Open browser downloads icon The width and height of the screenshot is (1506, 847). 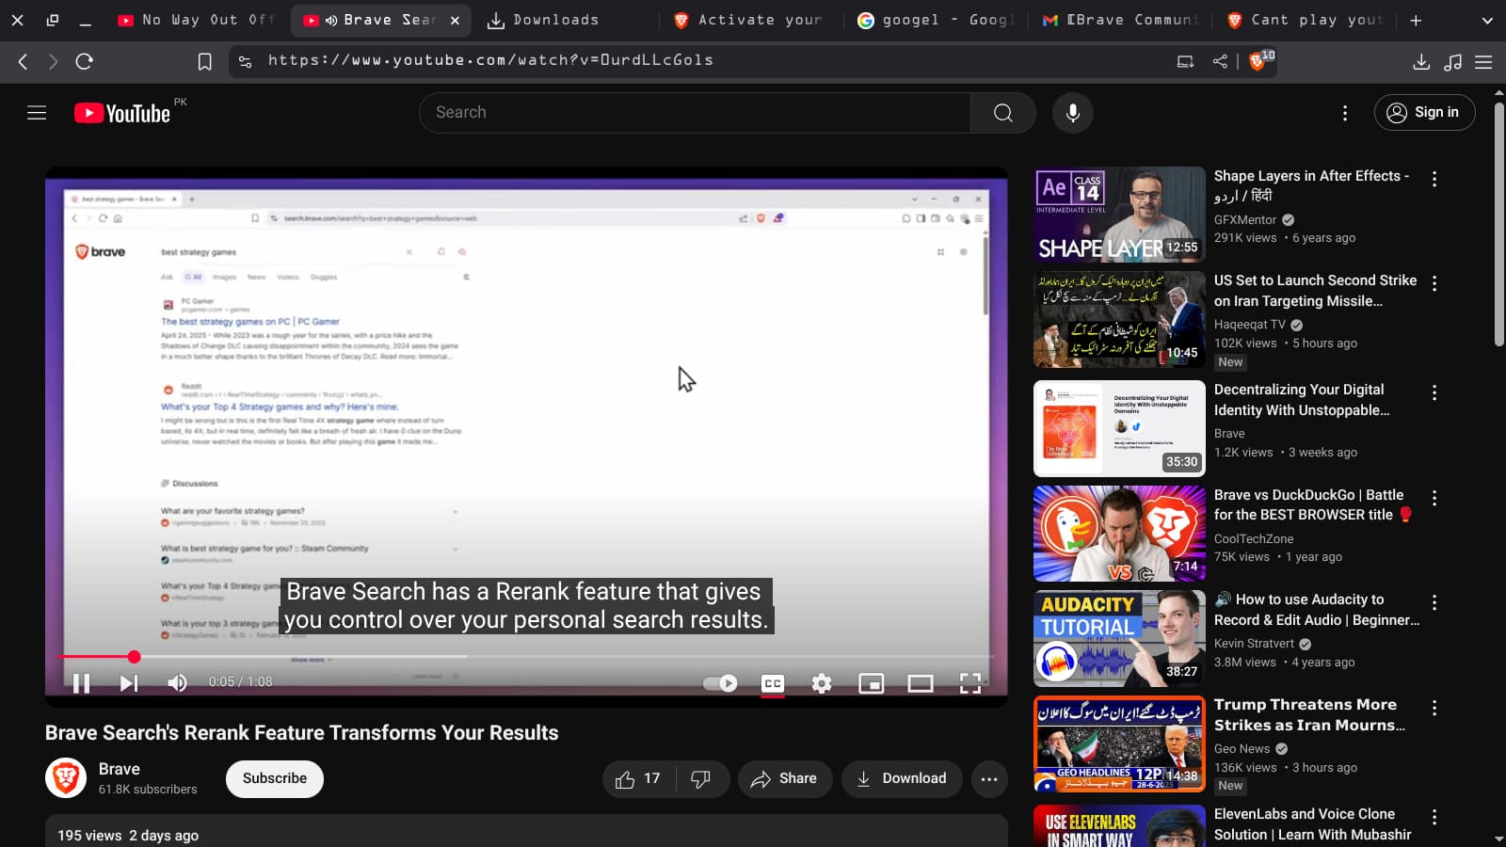coord(1421,61)
